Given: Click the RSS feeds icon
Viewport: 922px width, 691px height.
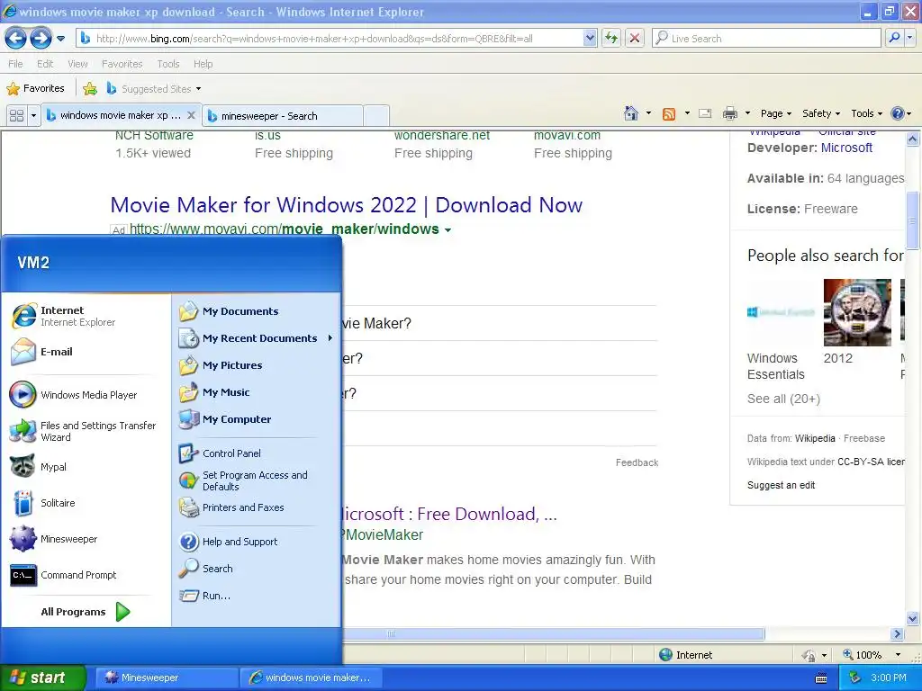Looking at the screenshot, I should (669, 114).
